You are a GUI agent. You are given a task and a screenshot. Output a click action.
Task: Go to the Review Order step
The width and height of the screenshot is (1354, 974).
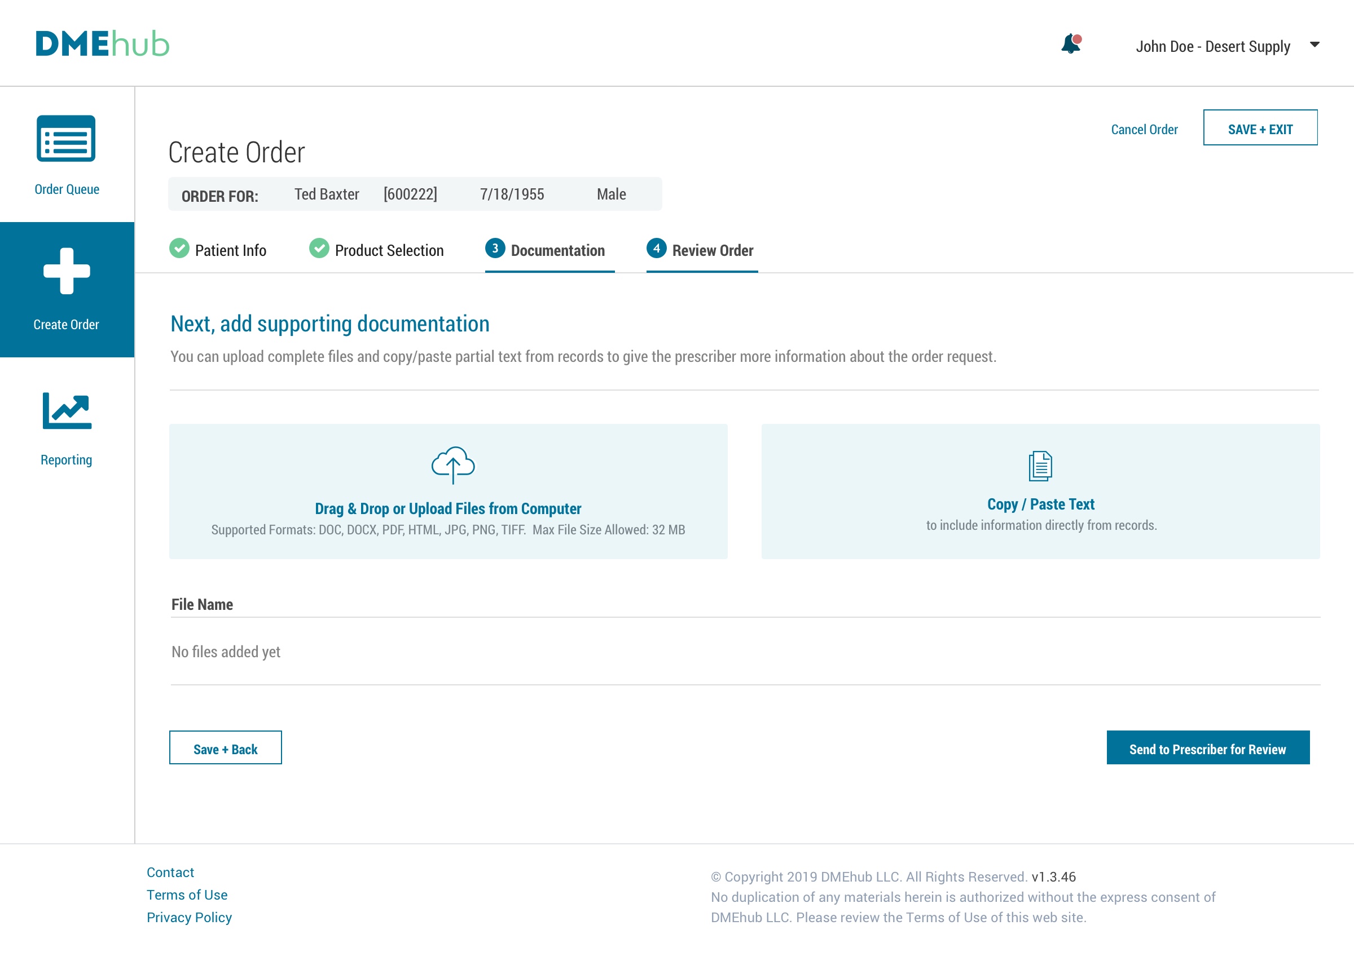[711, 250]
